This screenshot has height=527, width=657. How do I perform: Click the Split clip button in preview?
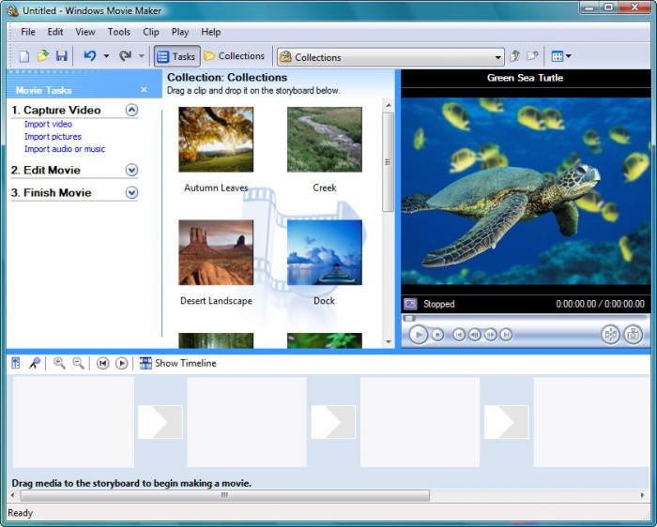pos(610,335)
